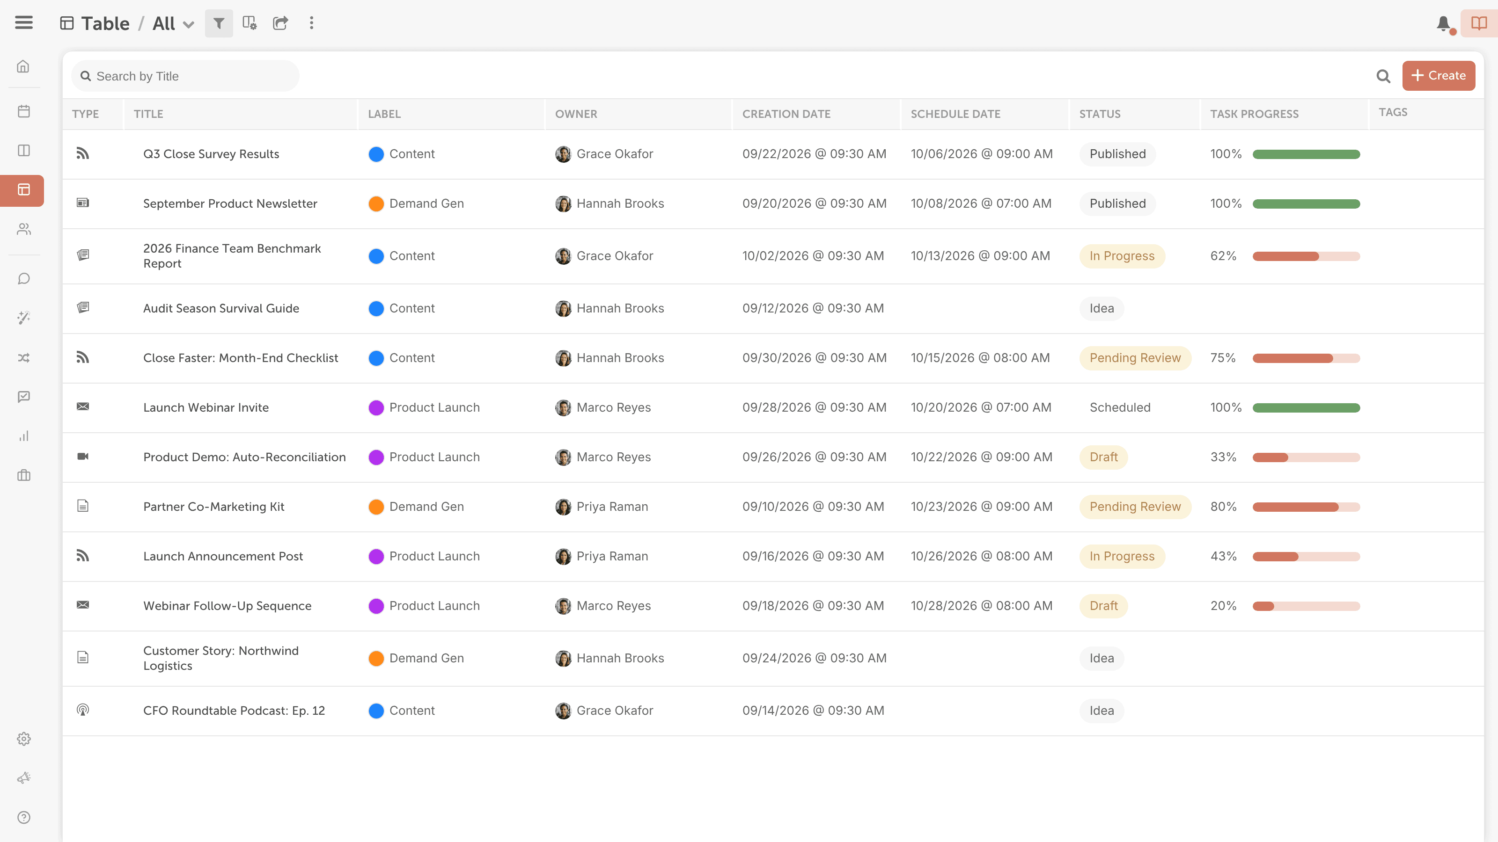Open the chat bubble sidebar icon

[24, 279]
